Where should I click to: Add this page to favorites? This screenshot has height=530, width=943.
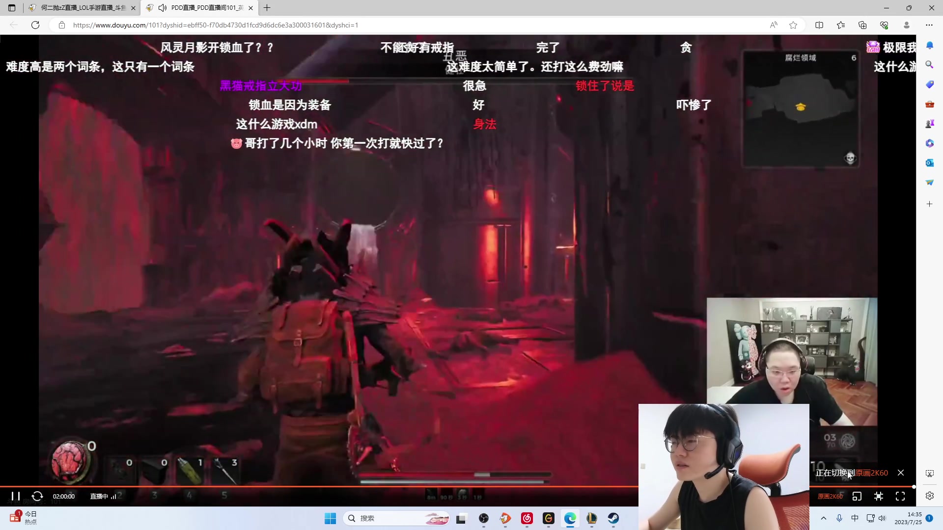tap(793, 25)
